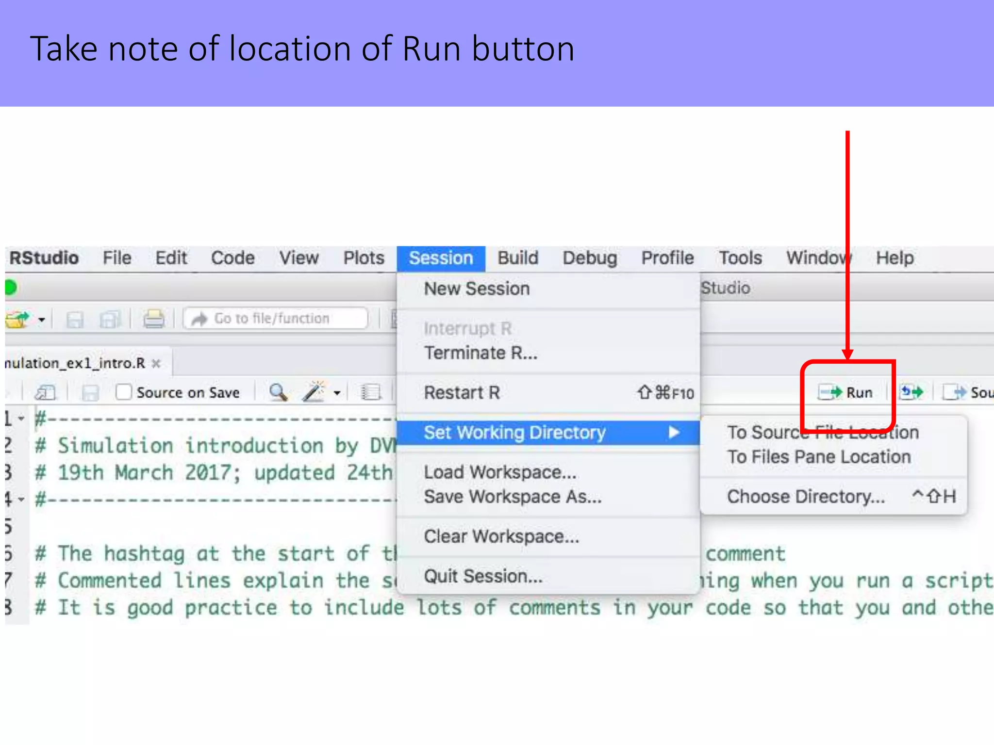
Task: Select To Source File Location option
Action: pyautogui.click(x=834, y=432)
